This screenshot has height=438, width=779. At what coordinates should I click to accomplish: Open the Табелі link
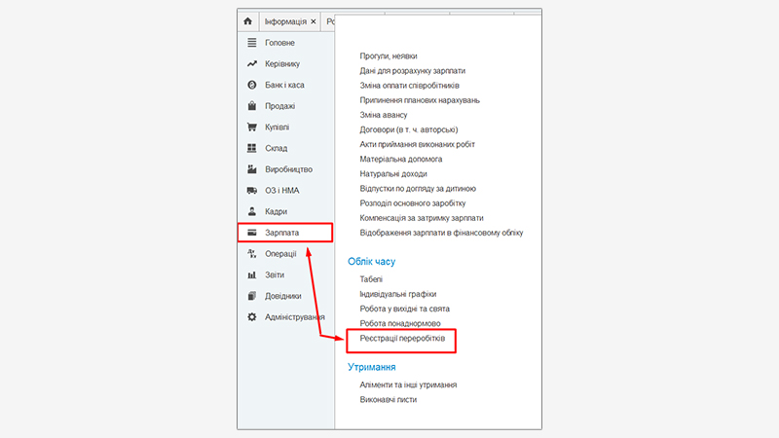(x=371, y=279)
